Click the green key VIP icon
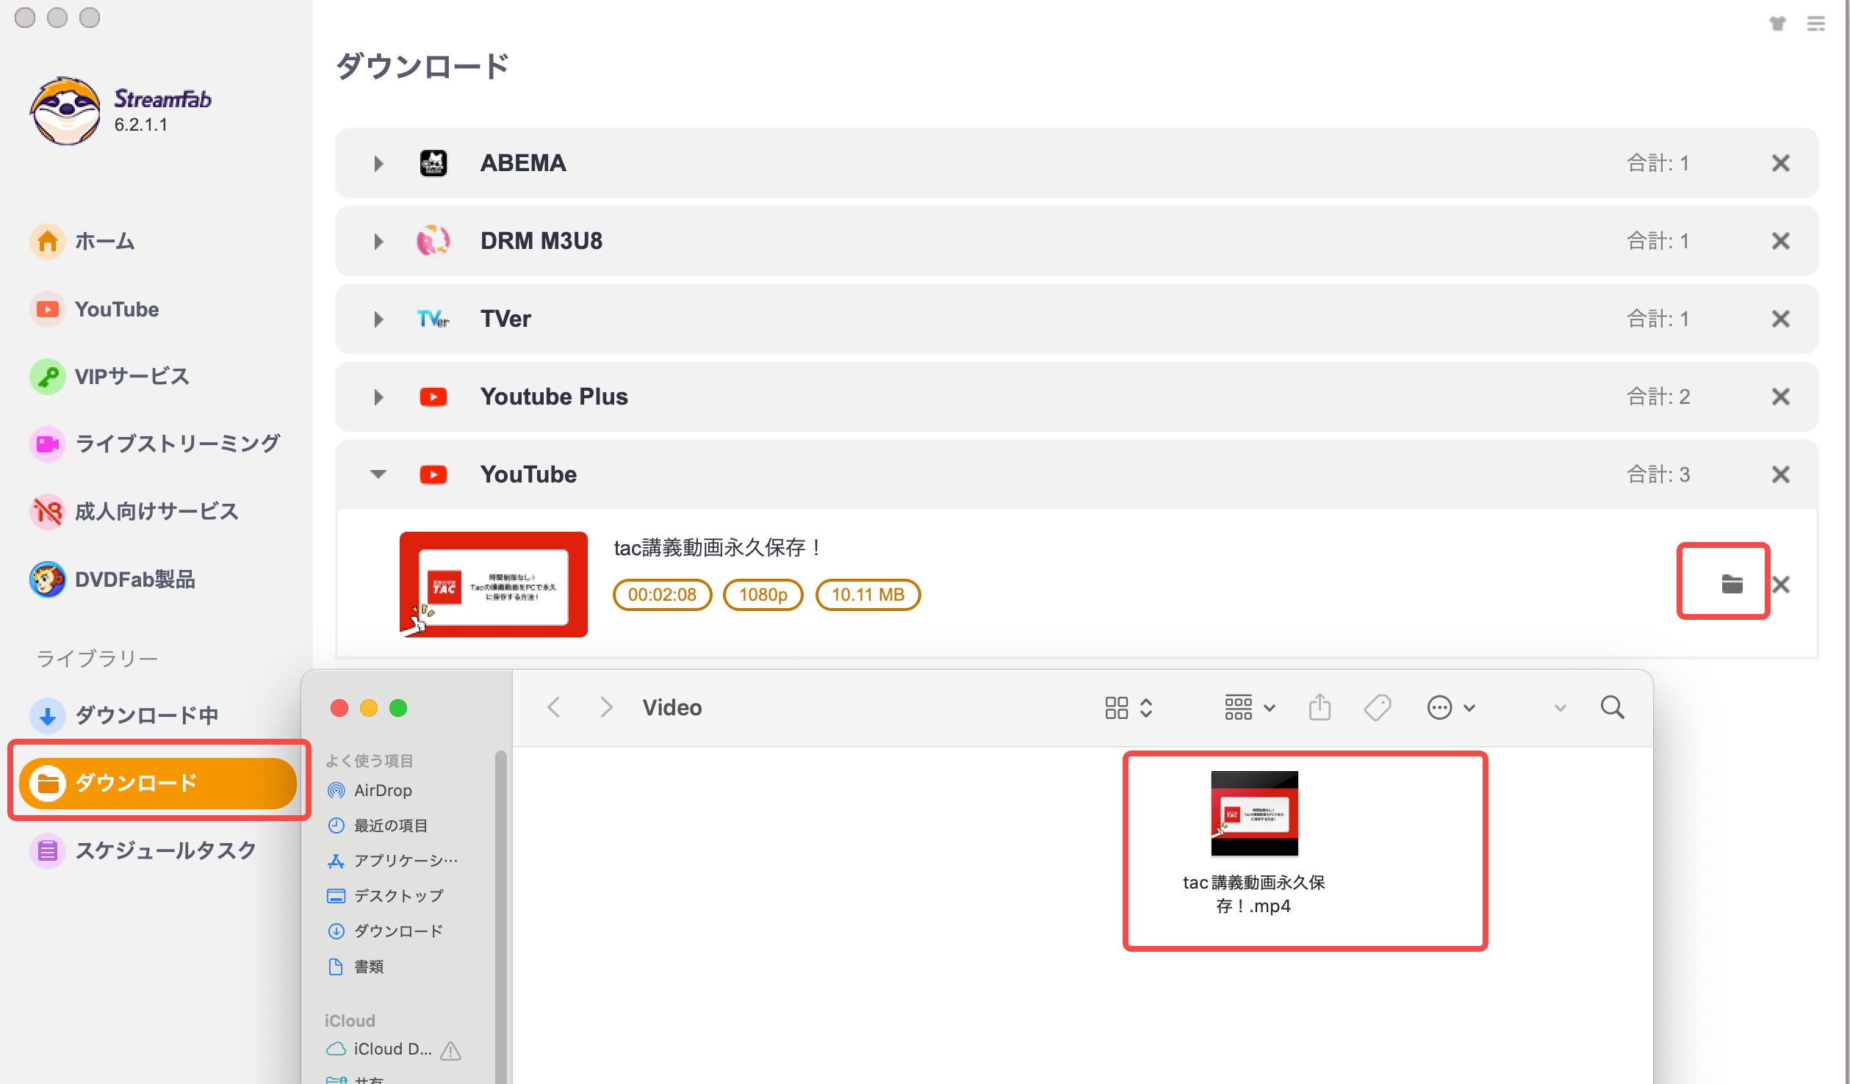Viewport: 1850px width, 1084px height. point(48,377)
